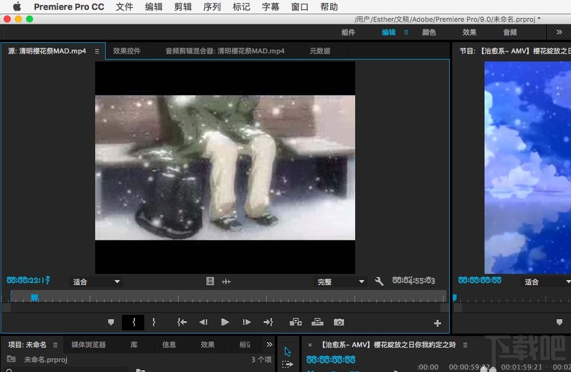Click the 颜色 workspace label

point(429,32)
